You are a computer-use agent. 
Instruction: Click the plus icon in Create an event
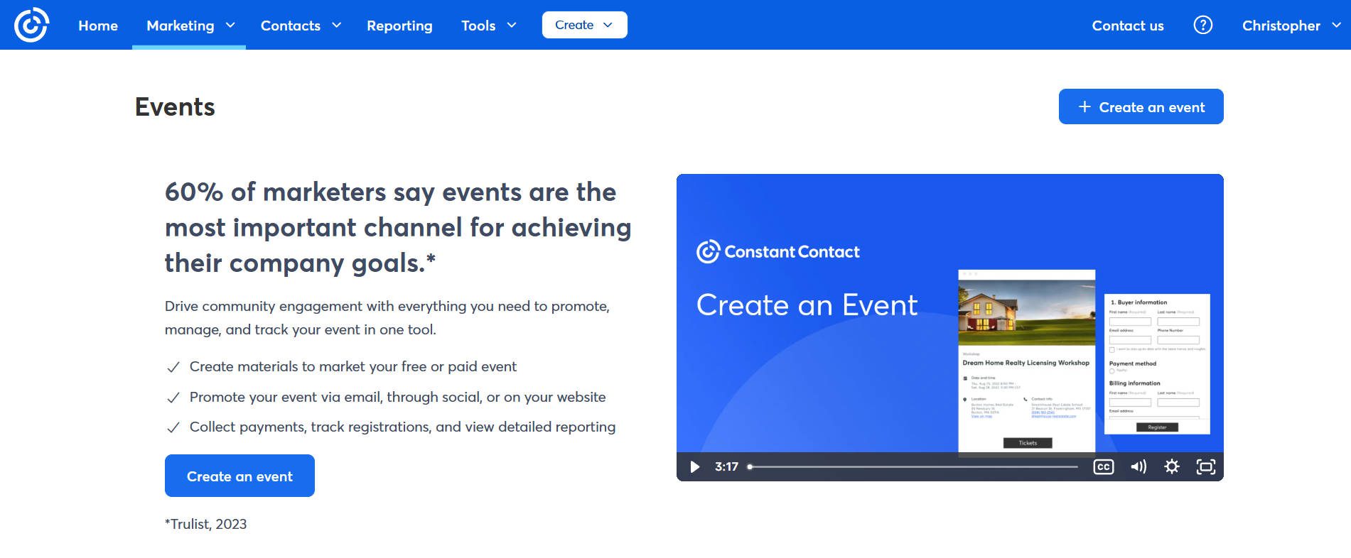click(x=1084, y=106)
